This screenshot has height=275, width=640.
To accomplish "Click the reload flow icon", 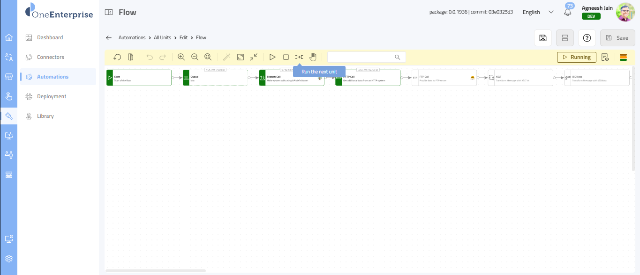I will pos(117,57).
